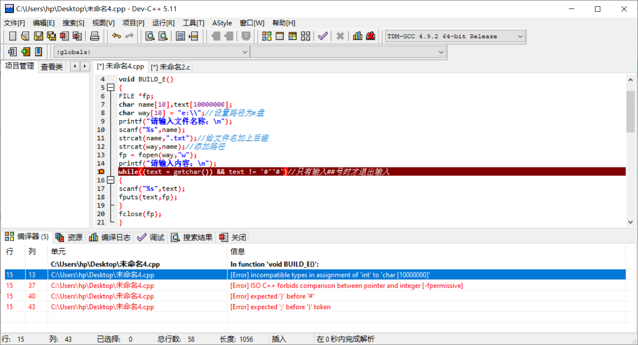
Task: Select the 查看类 side panel tab
Action: coord(52,67)
